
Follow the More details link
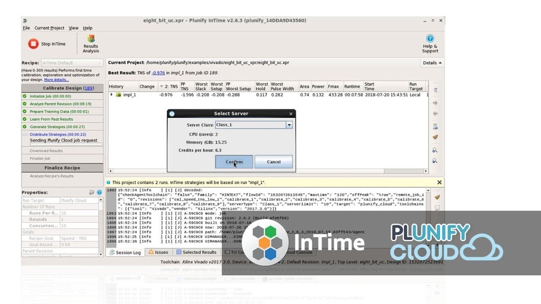[56, 80]
